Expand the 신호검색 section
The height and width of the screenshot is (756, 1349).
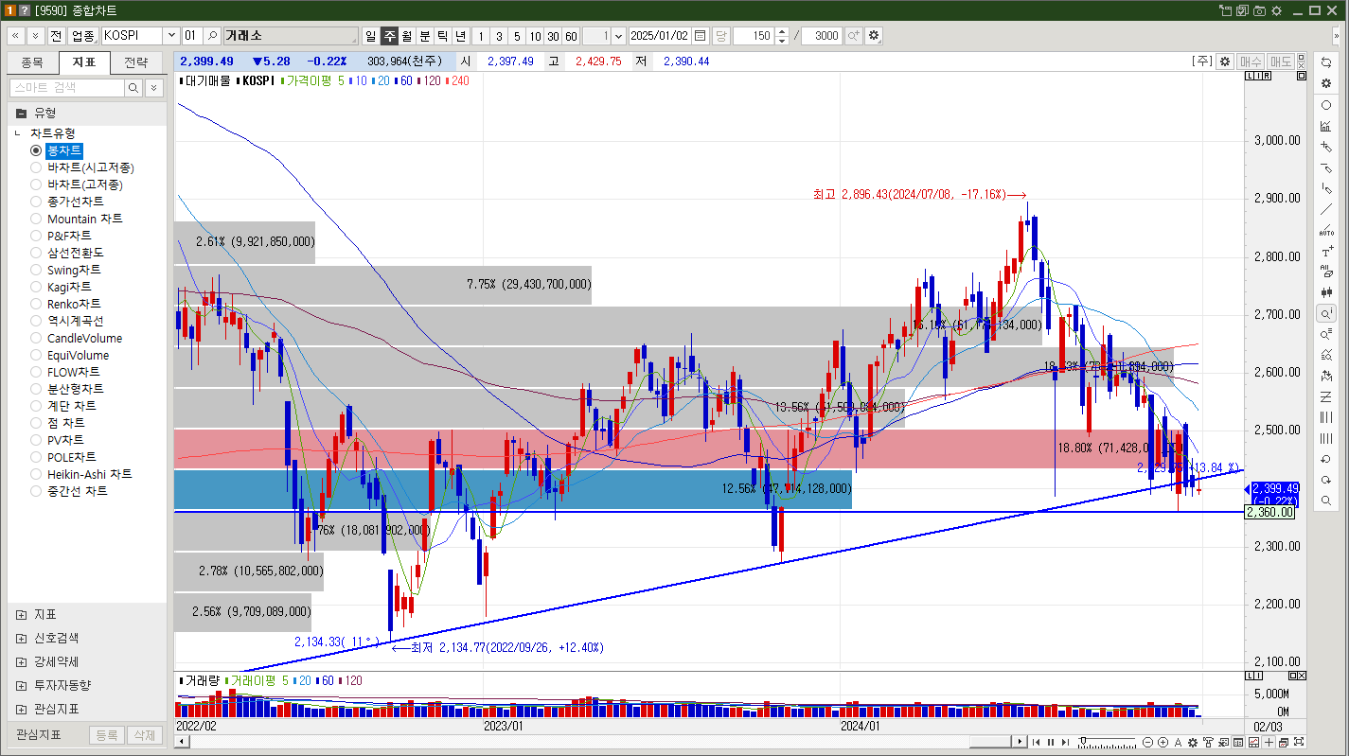[x=21, y=638]
